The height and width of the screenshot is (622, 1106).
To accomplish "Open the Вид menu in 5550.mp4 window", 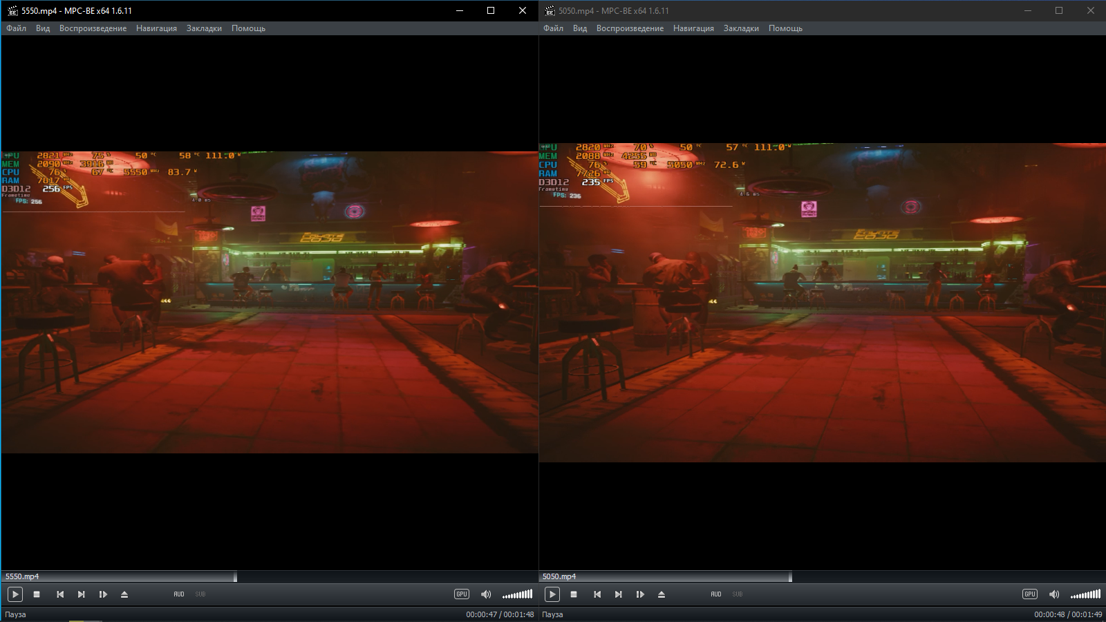I will pyautogui.click(x=43, y=28).
